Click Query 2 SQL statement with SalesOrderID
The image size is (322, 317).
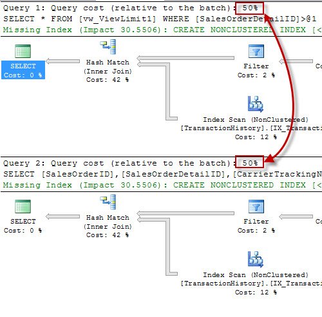[162, 174]
